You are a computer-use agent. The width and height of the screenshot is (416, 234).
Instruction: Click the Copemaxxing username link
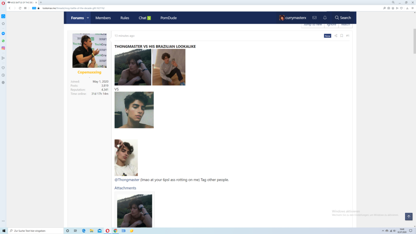point(89,72)
